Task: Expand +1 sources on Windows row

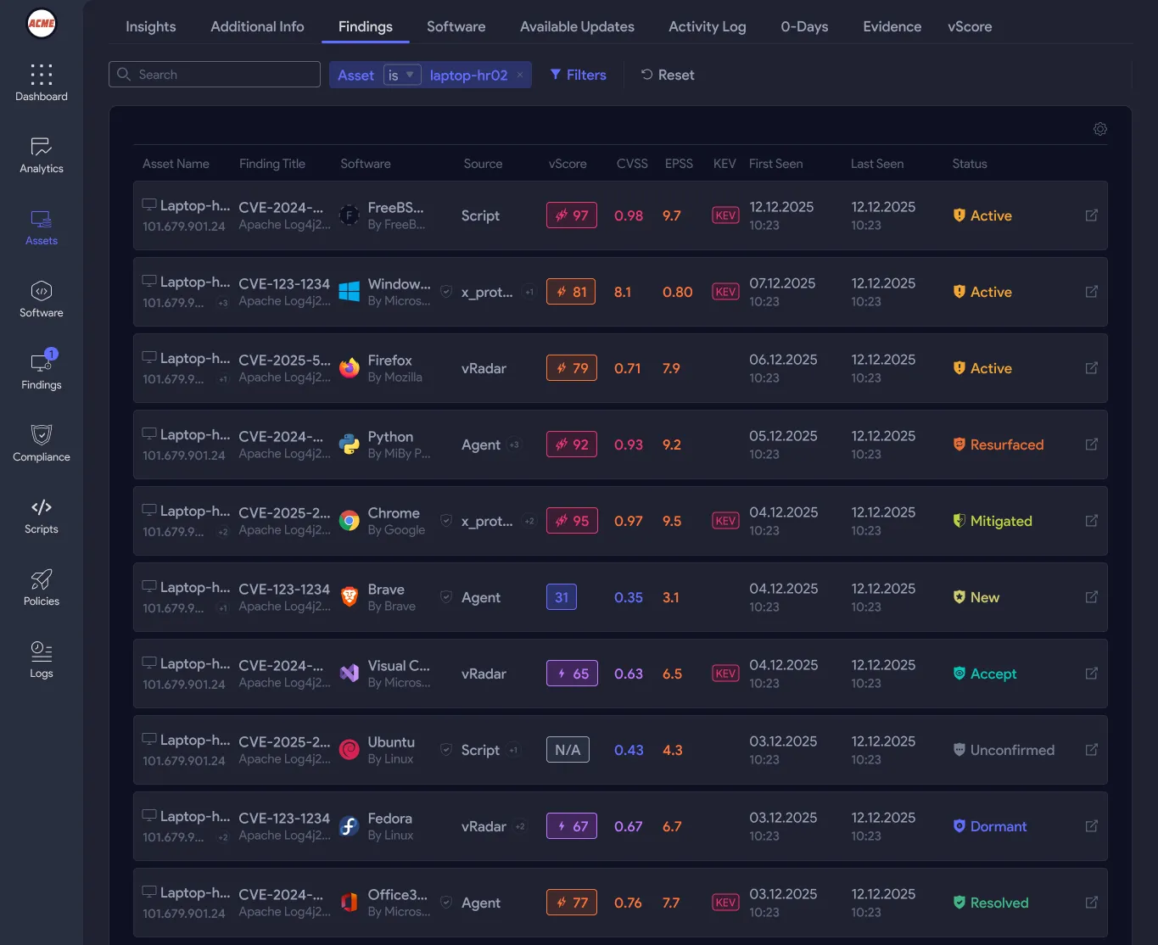Action: coord(529,292)
